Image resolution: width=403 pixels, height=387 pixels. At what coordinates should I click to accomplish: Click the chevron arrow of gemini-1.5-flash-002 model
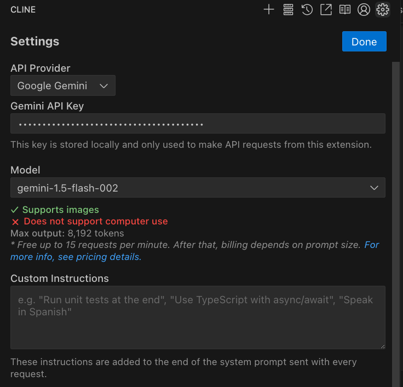coord(375,188)
